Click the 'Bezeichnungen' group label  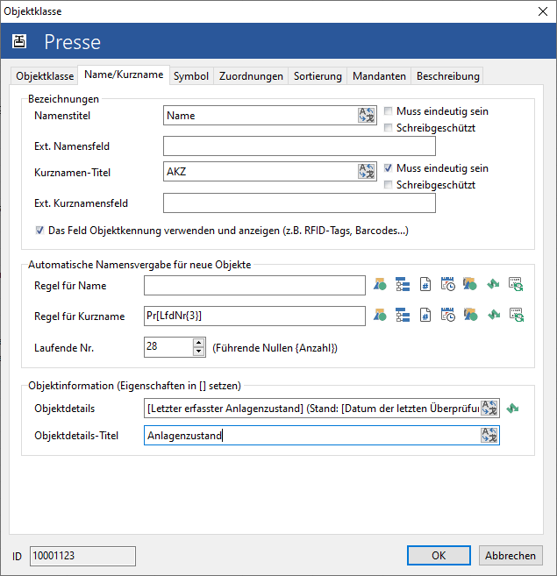(63, 99)
